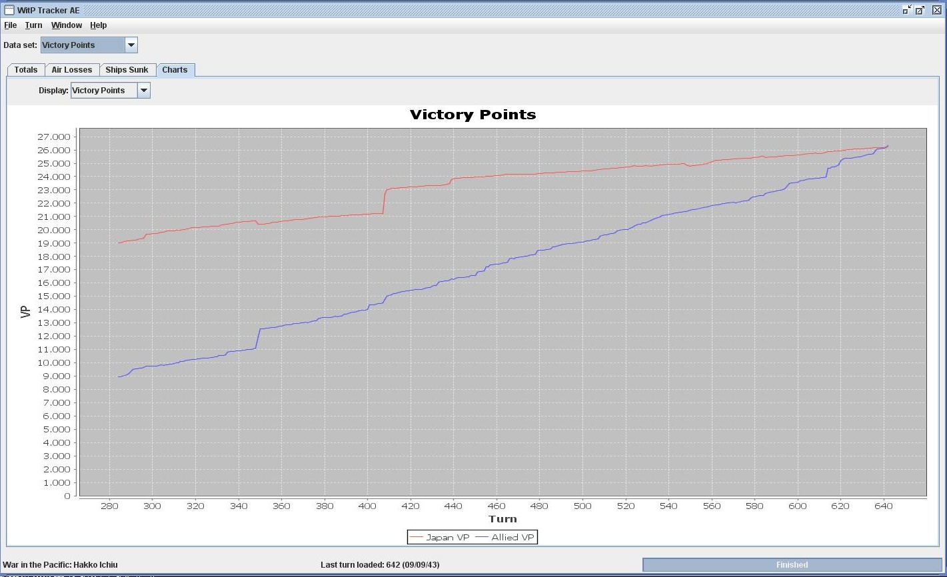Close the WitP Tracker window

coord(936,10)
